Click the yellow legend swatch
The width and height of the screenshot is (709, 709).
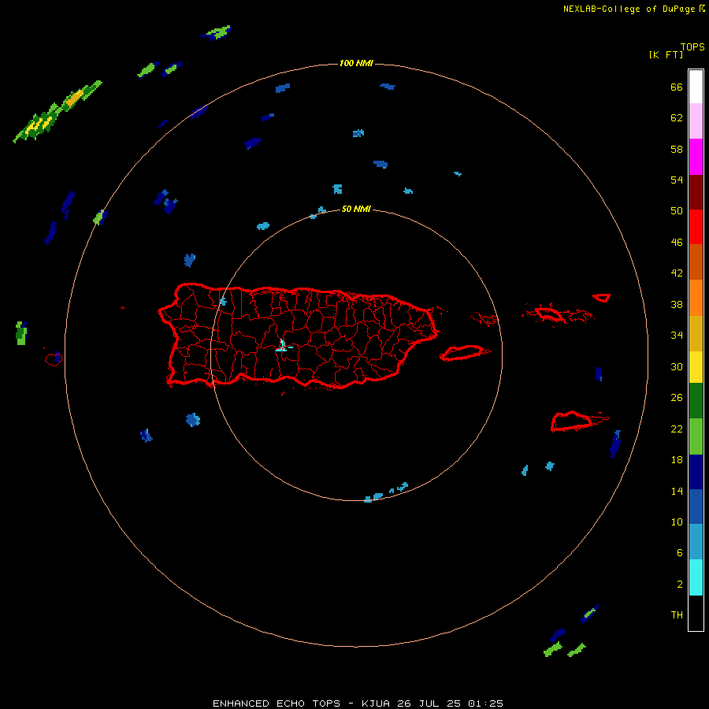(x=696, y=367)
